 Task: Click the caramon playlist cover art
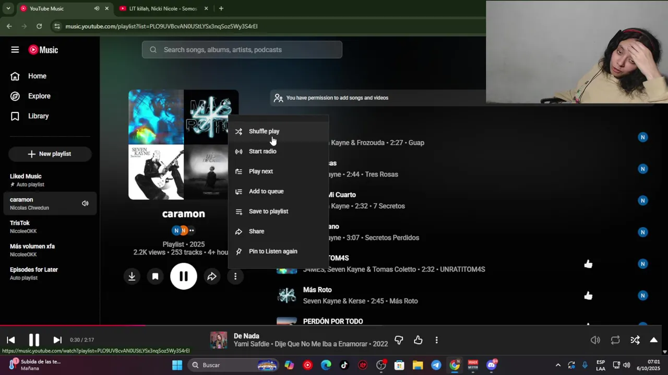(x=184, y=145)
